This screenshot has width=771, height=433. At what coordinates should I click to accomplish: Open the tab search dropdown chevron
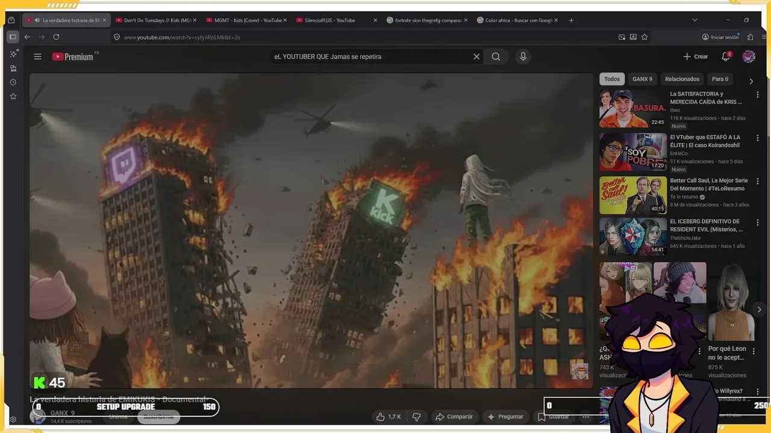[695, 20]
